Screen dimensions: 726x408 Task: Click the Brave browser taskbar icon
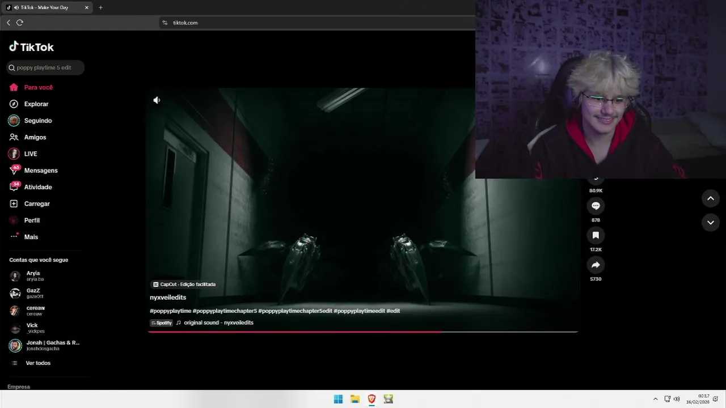click(x=372, y=399)
